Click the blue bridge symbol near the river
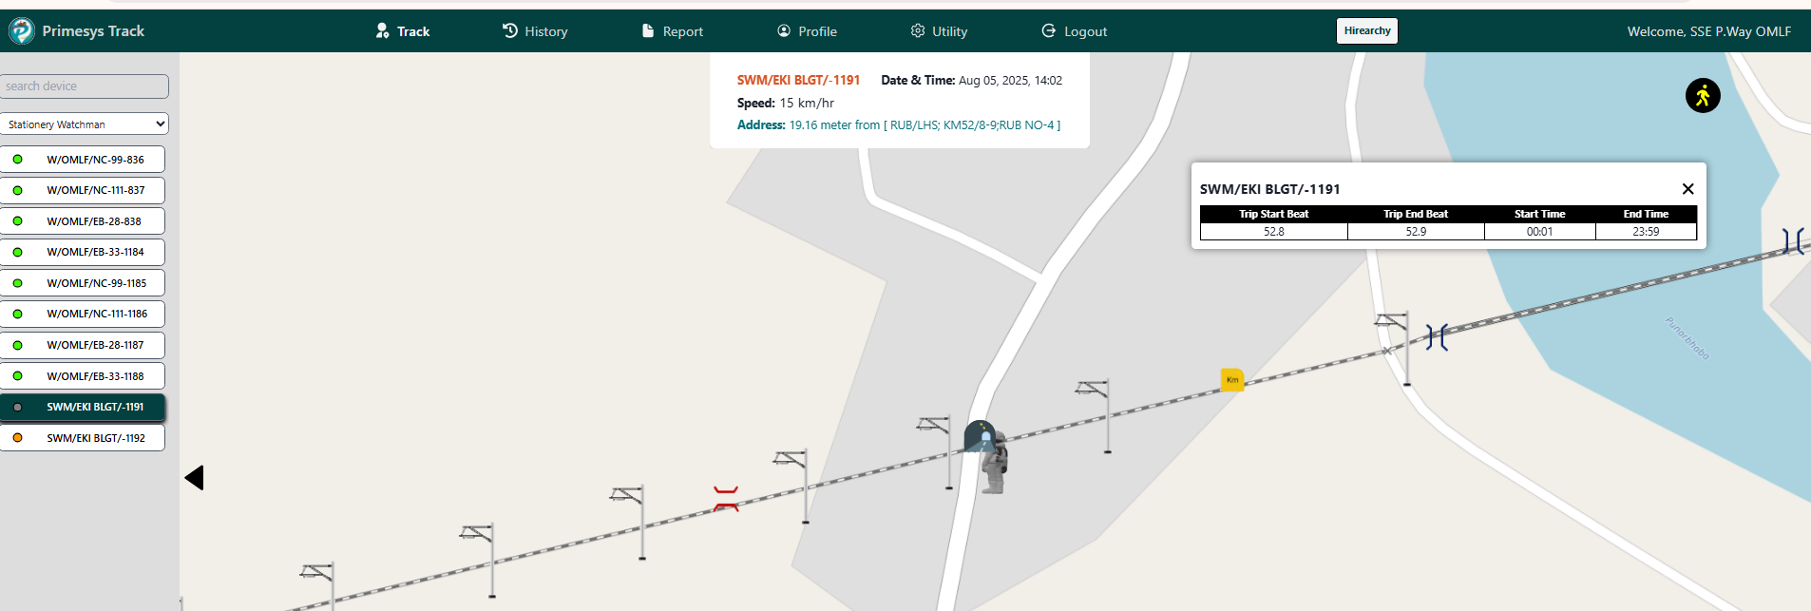Viewport: 1811px width, 611px height. 1437,337
